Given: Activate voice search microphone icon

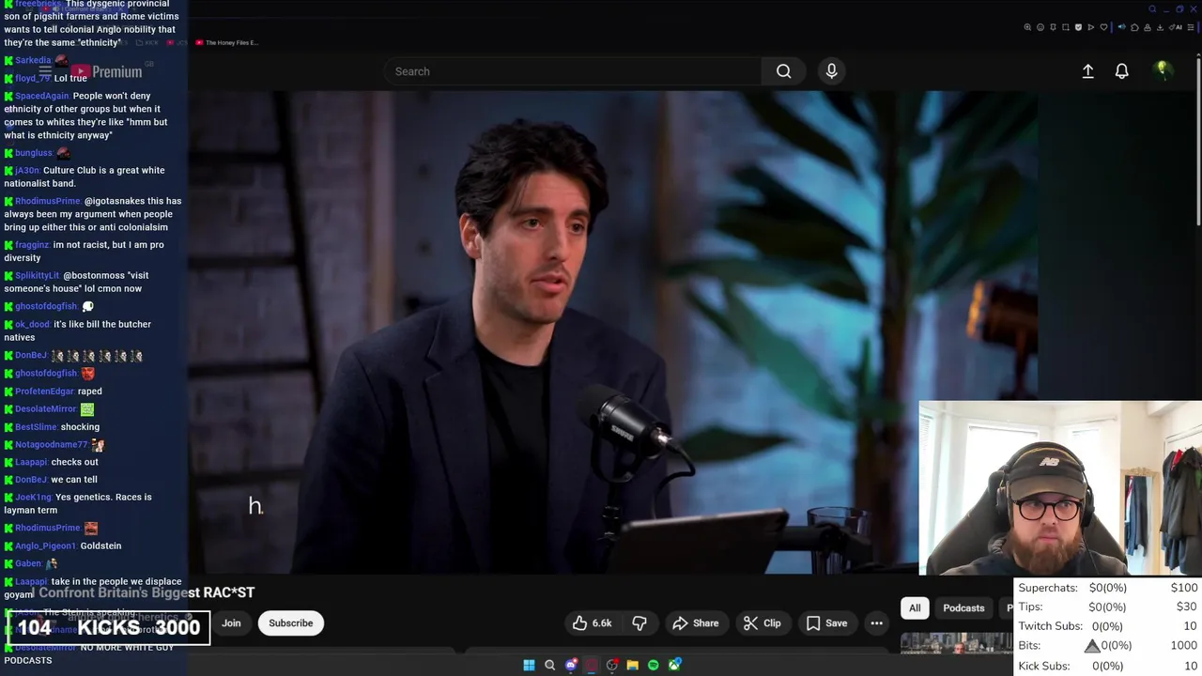Looking at the screenshot, I should 831,71.
